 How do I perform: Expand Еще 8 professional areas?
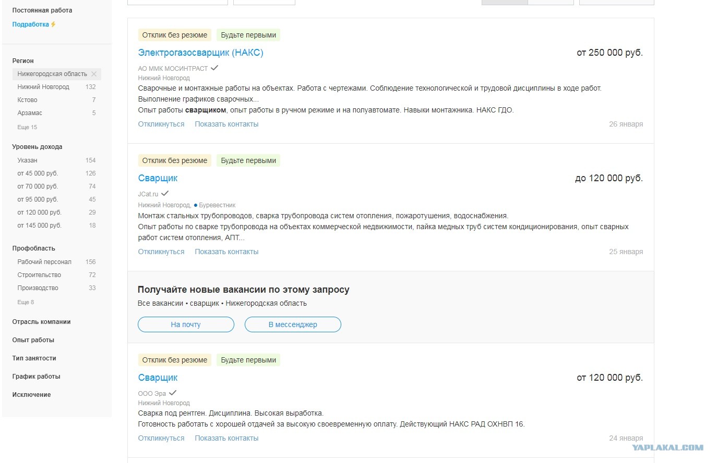point(26,302)
